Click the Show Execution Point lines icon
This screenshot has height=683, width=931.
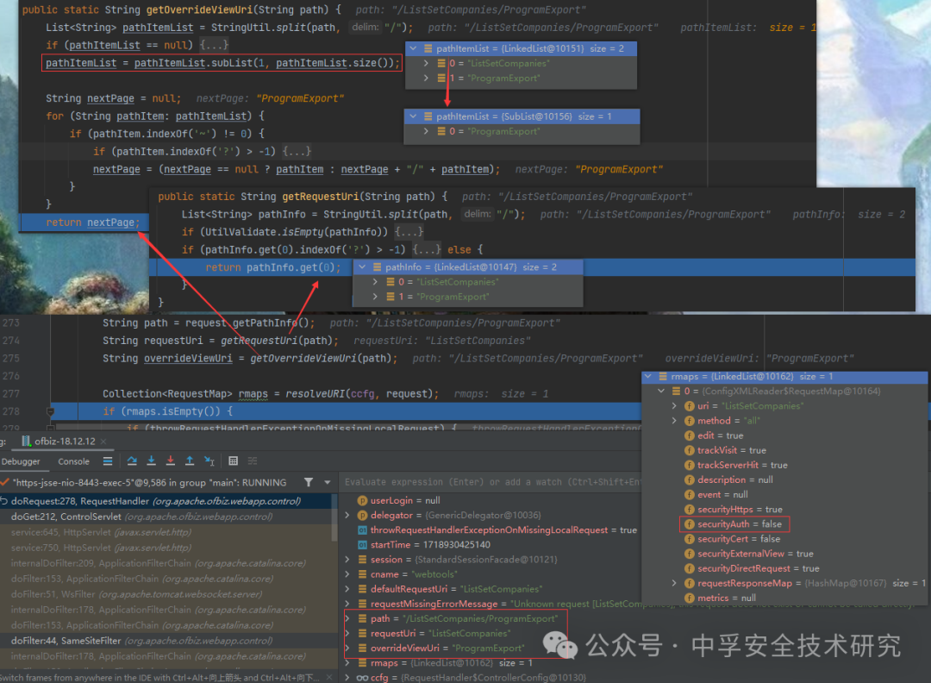tap(108, 461)
